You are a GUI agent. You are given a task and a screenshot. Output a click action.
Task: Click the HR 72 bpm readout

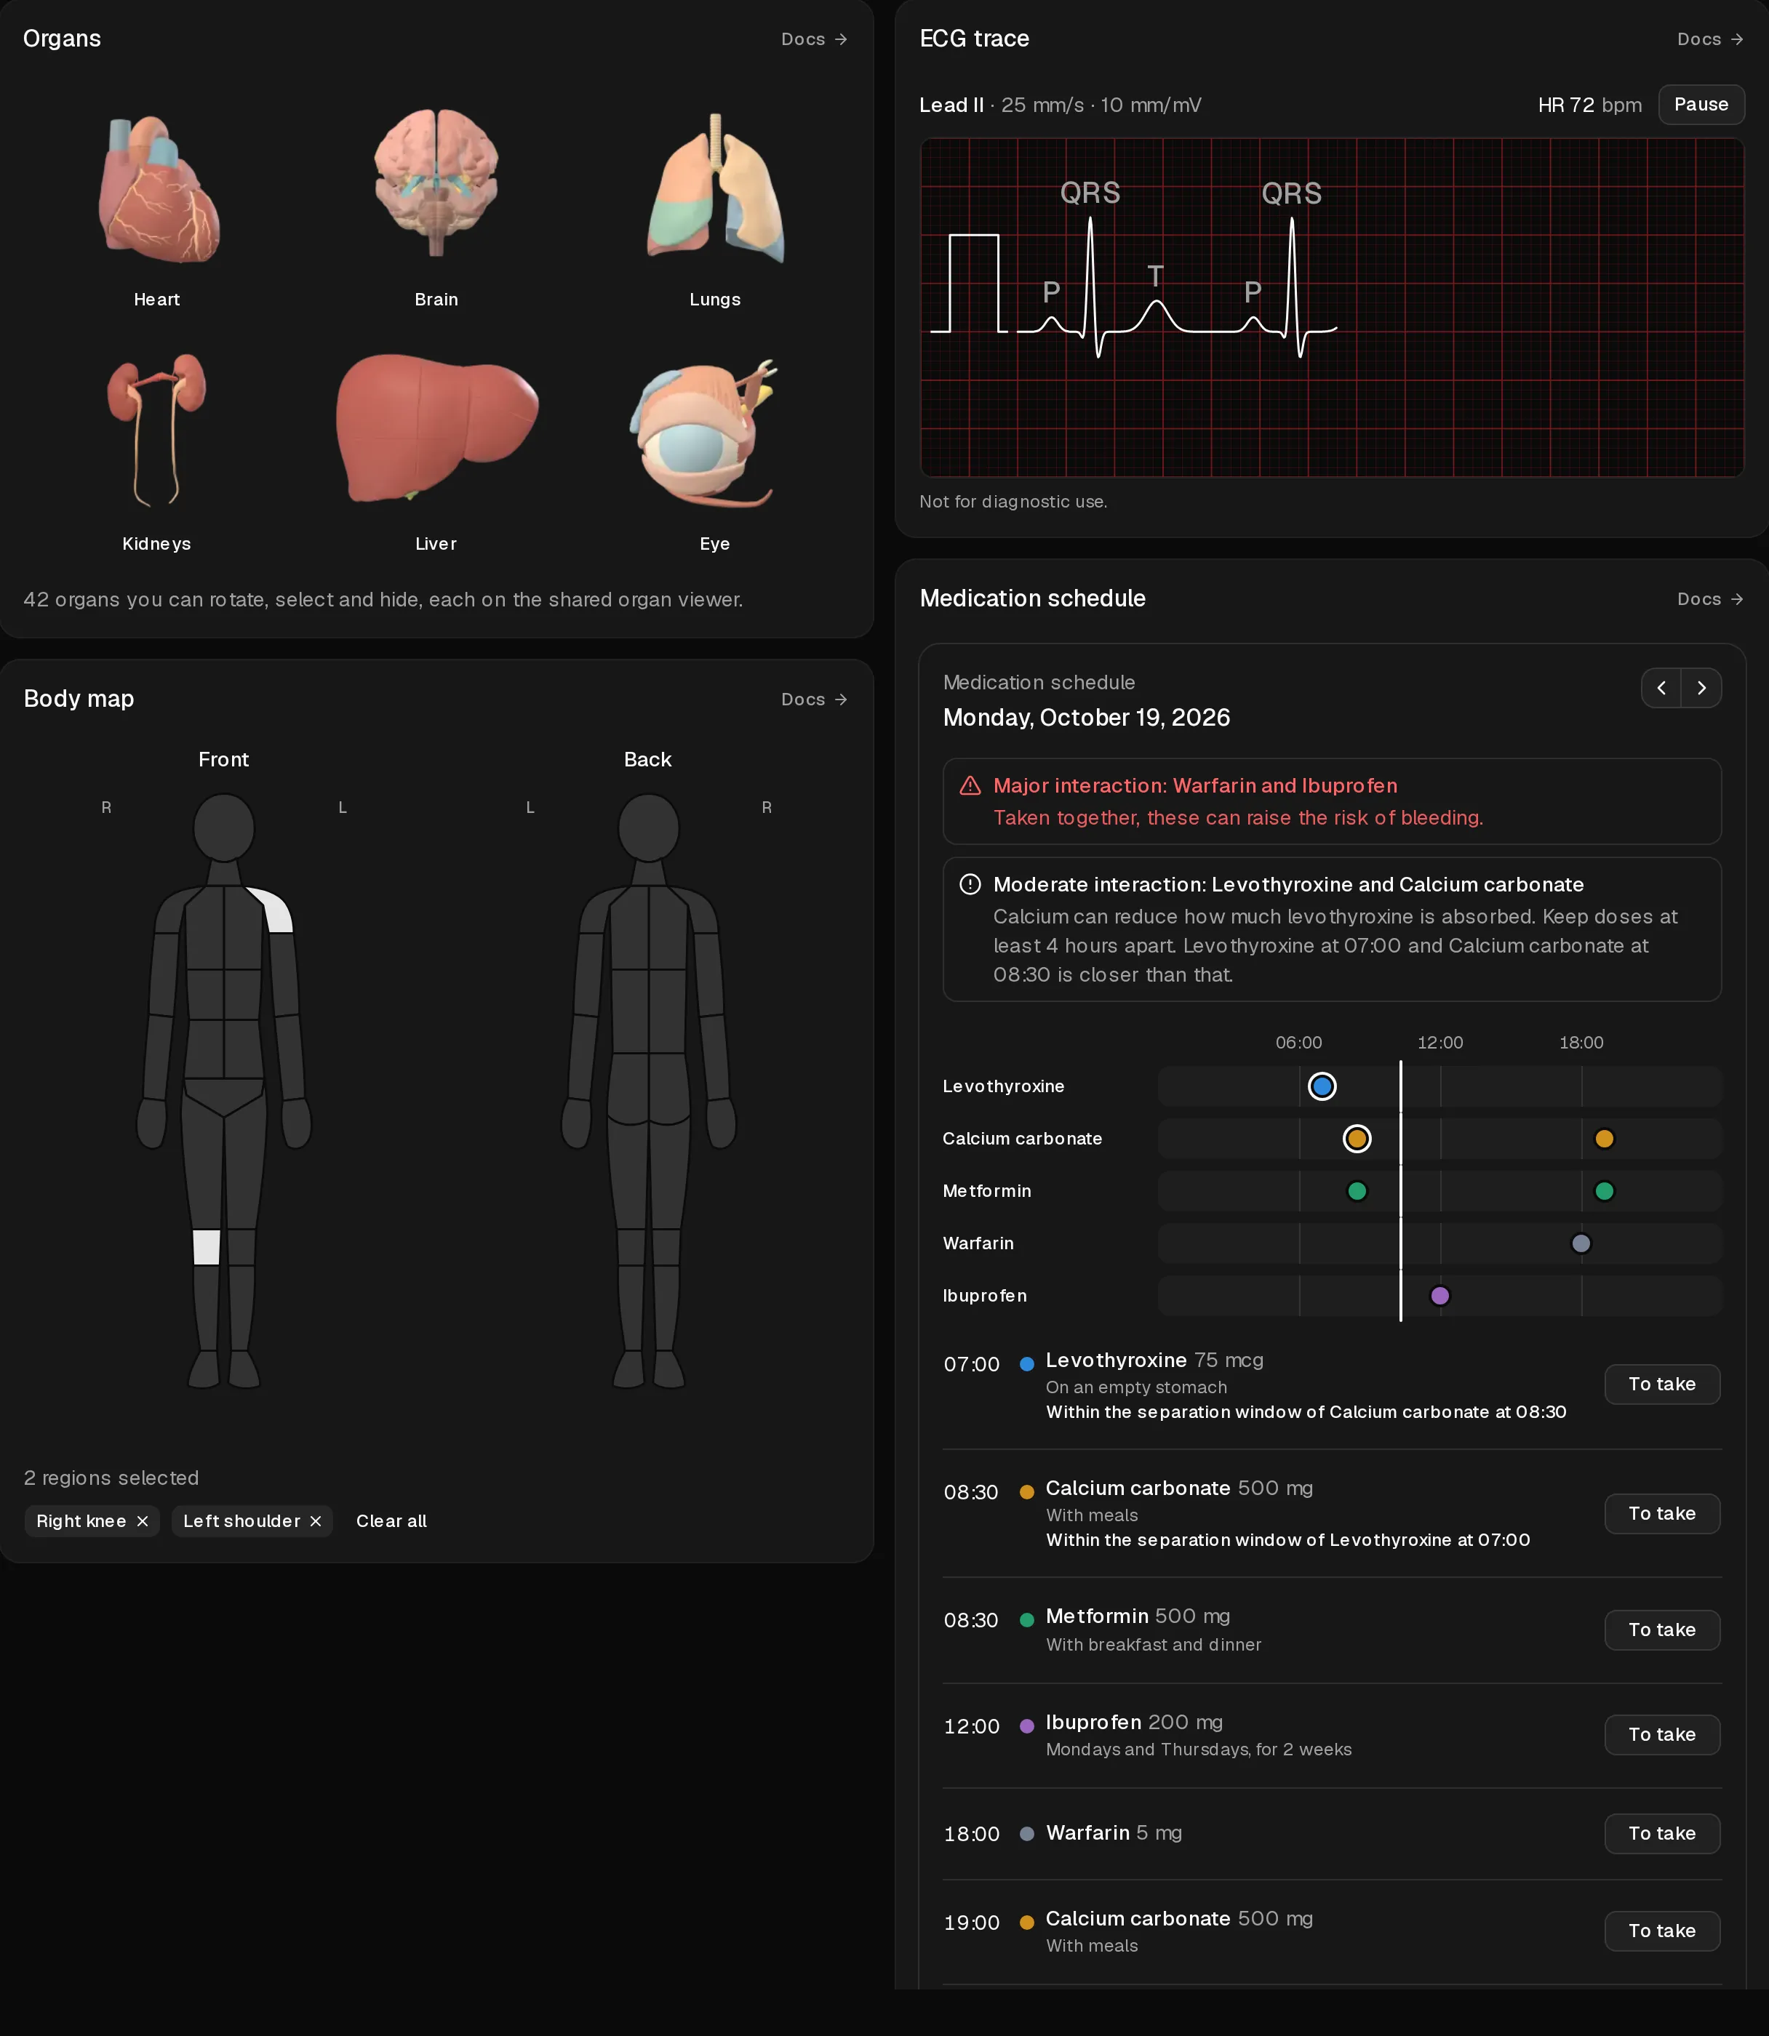pos(1589,105)
